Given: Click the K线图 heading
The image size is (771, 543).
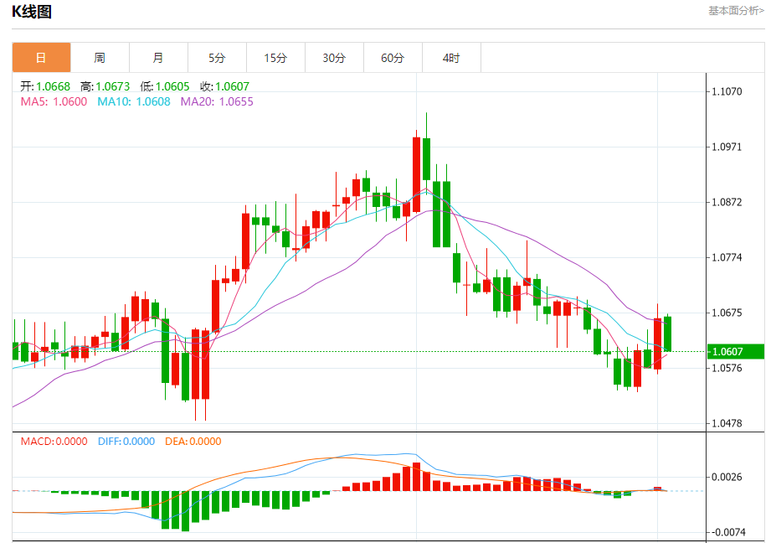Looking at the screenshot, I should pos(32,12).
